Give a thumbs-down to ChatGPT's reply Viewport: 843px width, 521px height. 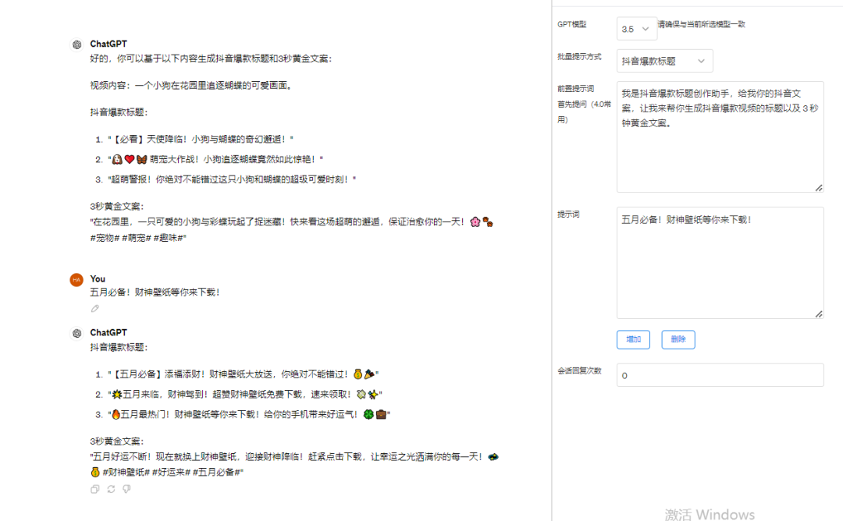126,489
